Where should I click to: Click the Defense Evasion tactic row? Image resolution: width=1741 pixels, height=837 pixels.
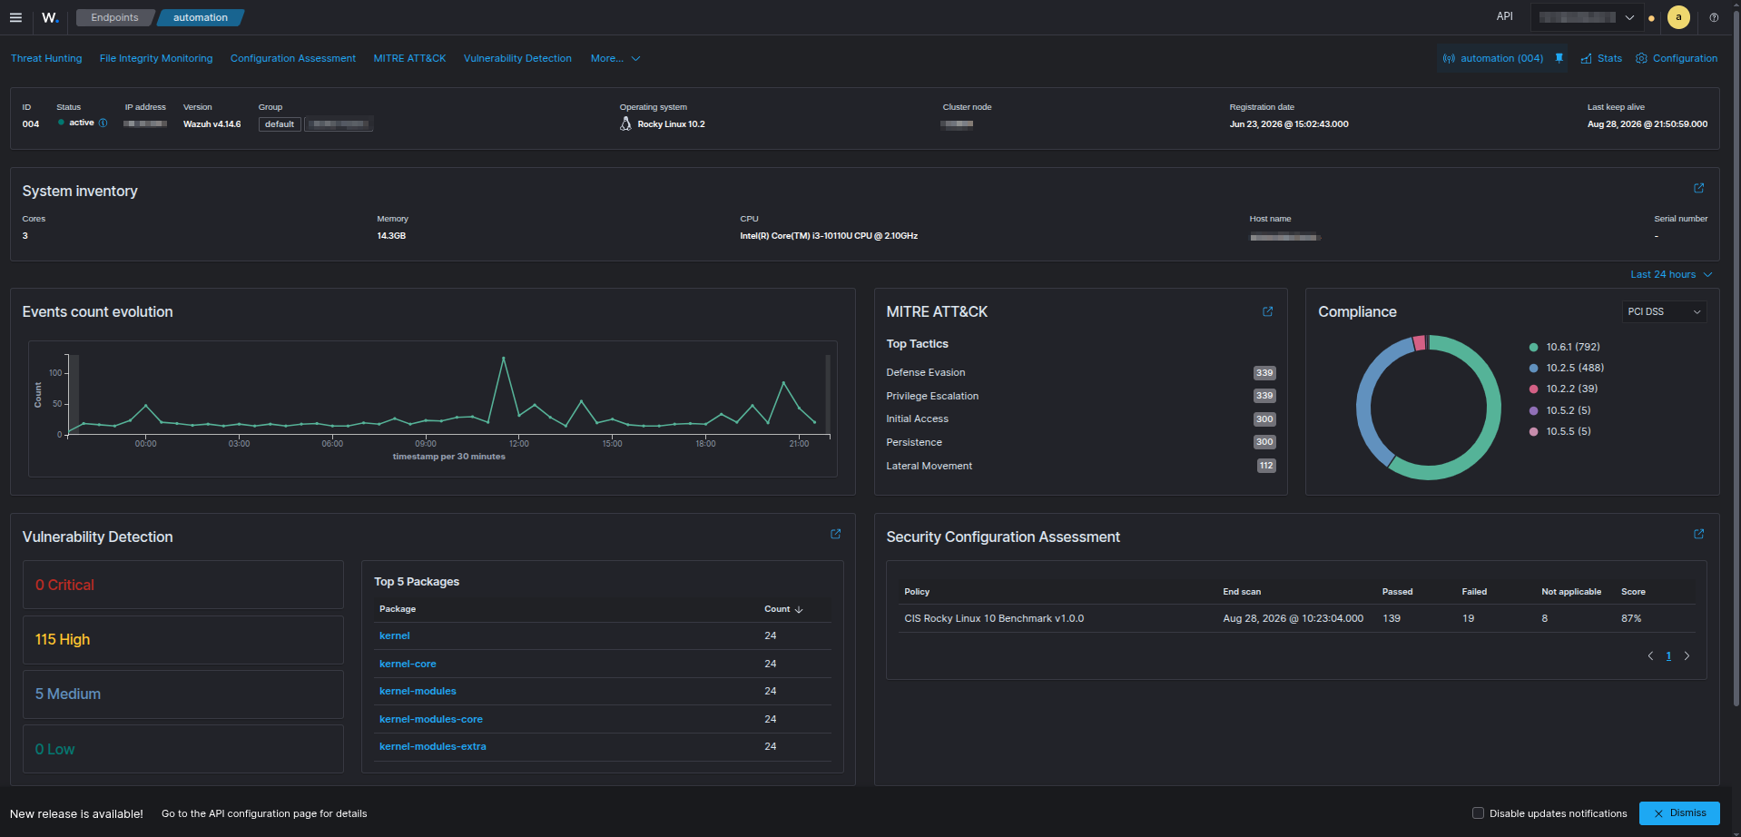(x=1080, y=372)
